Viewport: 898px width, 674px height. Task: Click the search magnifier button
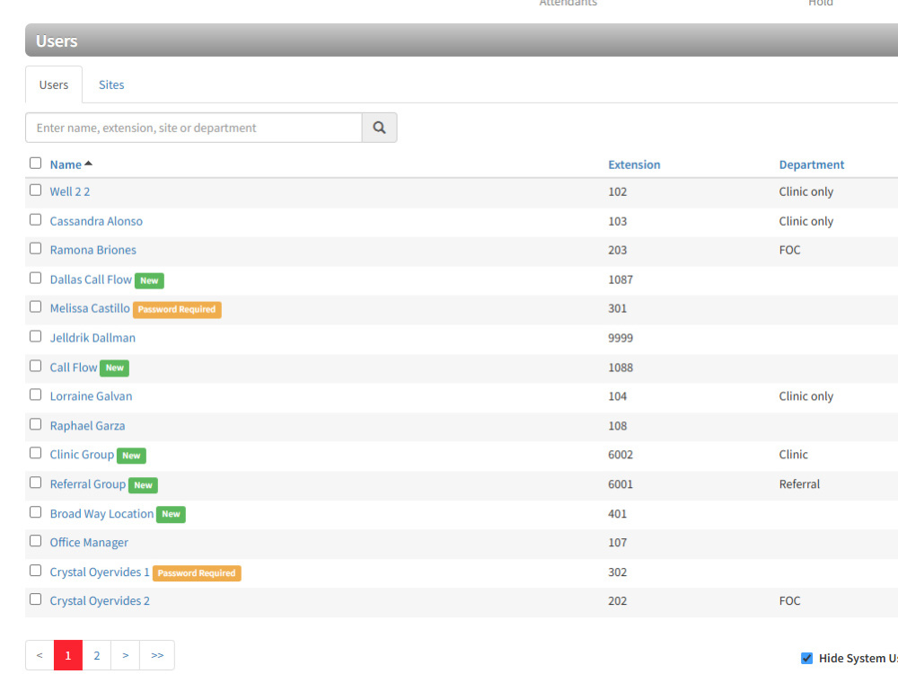379,128
